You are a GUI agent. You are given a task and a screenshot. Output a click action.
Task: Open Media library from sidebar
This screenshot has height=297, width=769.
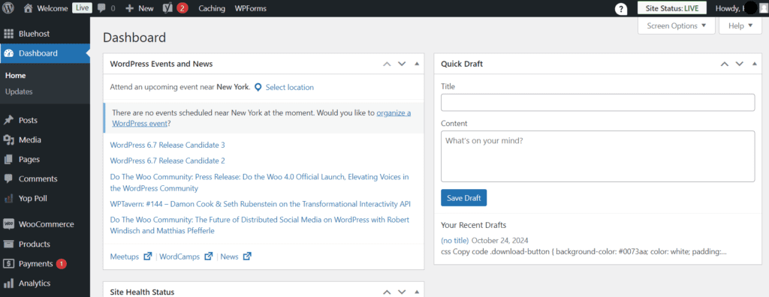(45, 139)
